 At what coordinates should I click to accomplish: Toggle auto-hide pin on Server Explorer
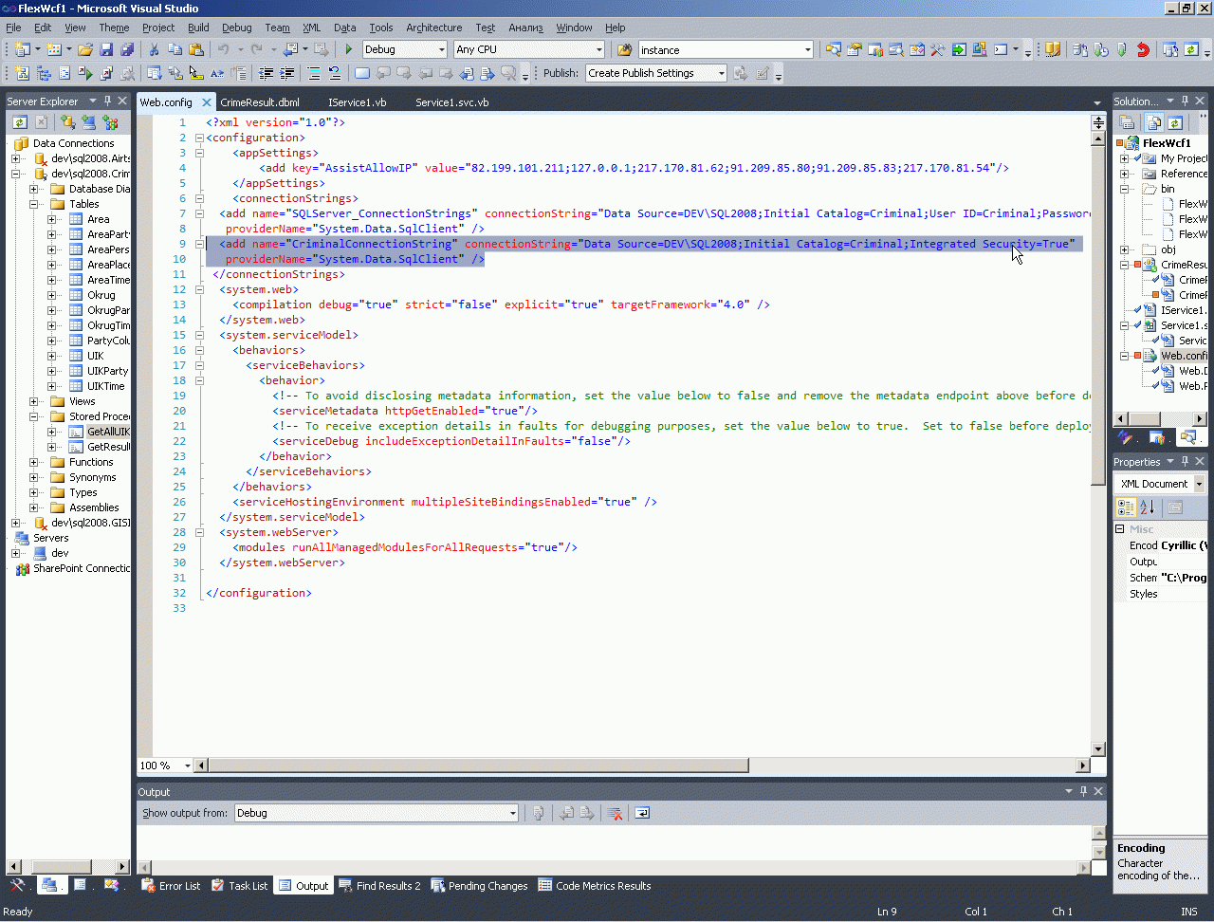108,101
